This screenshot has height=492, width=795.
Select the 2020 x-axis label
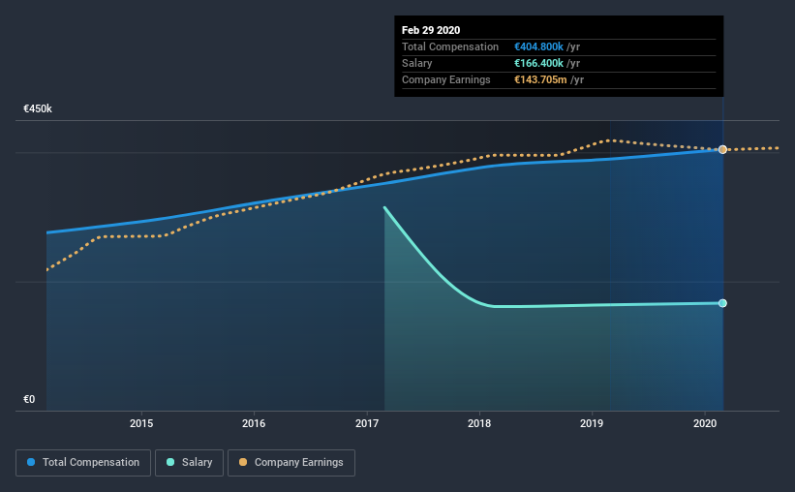705,423
